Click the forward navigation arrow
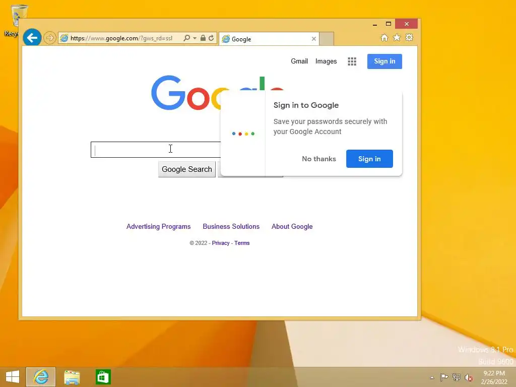 50,38
